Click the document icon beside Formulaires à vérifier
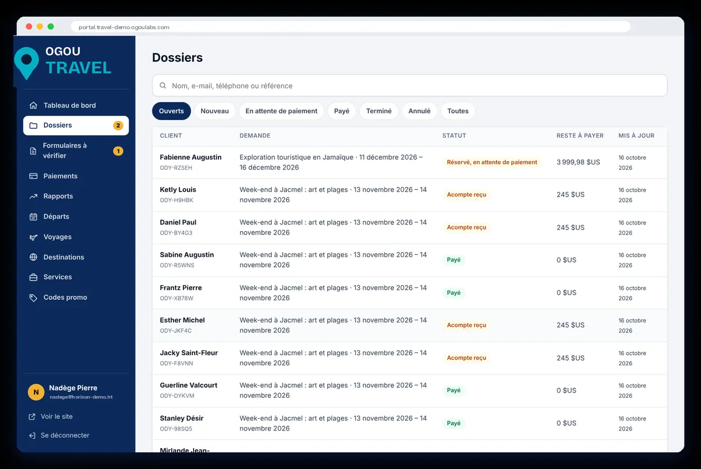The height and width of the screenshot is (469, 701). click(x=33, y=151)
